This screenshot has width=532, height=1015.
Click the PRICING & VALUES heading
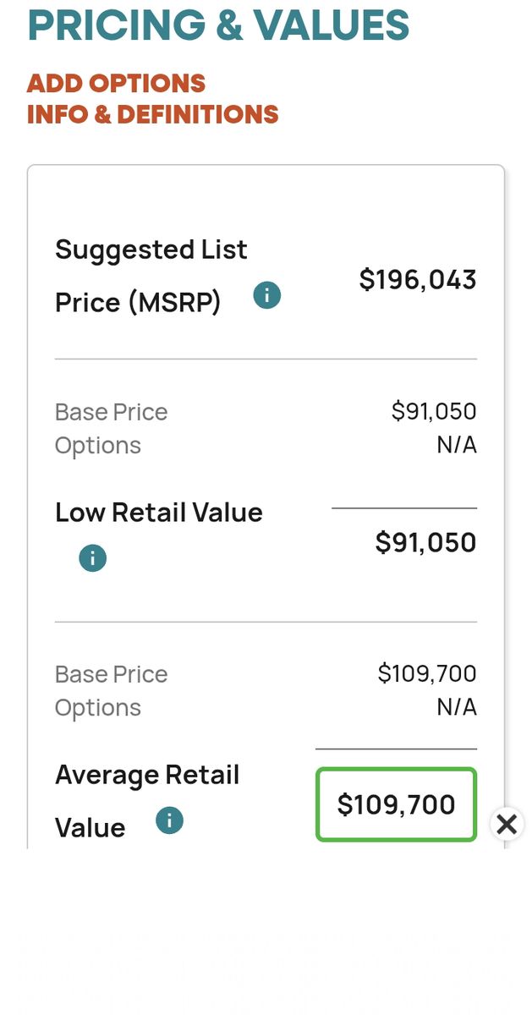pos(218,25)
